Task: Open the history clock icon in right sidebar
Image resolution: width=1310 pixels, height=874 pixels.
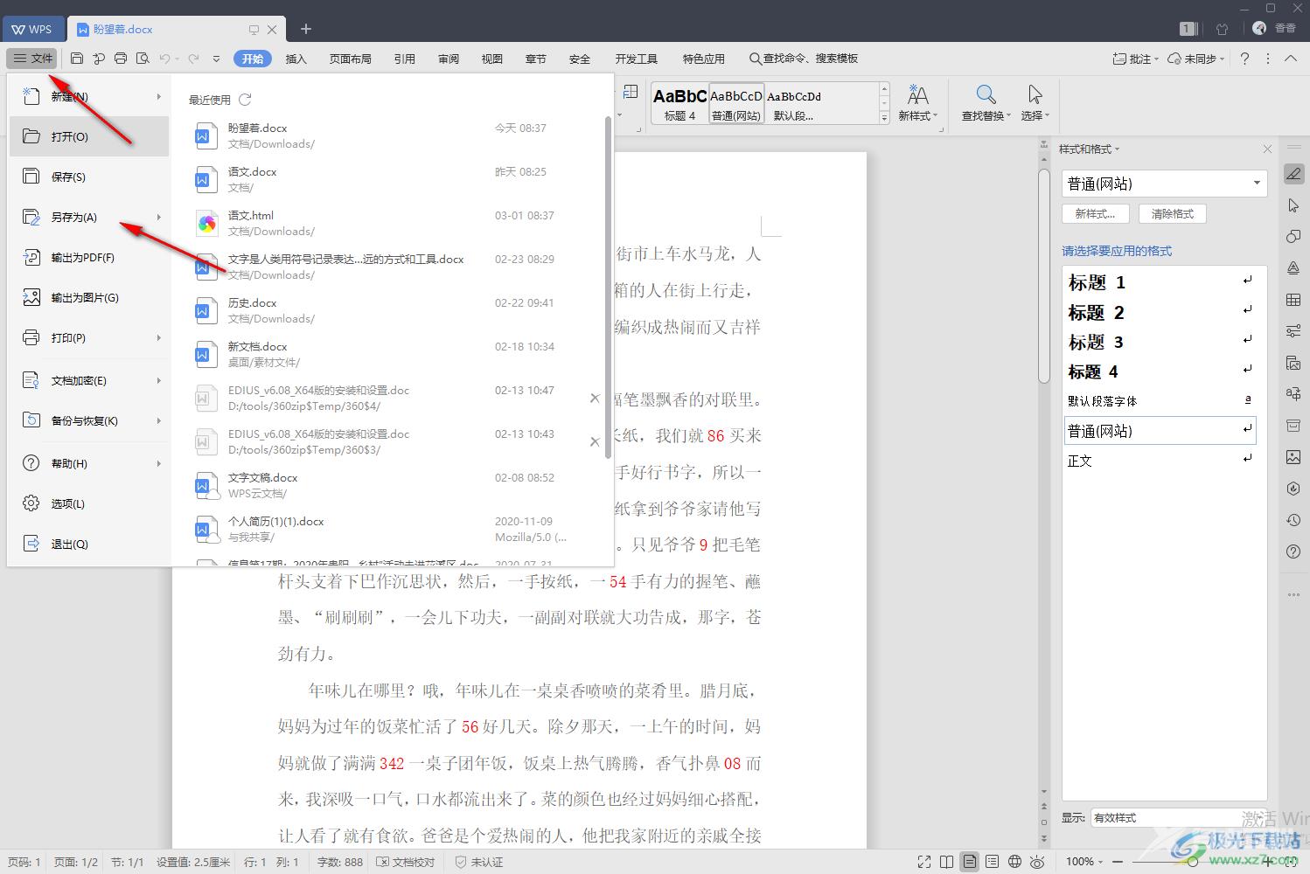Action: [1293, 520]
